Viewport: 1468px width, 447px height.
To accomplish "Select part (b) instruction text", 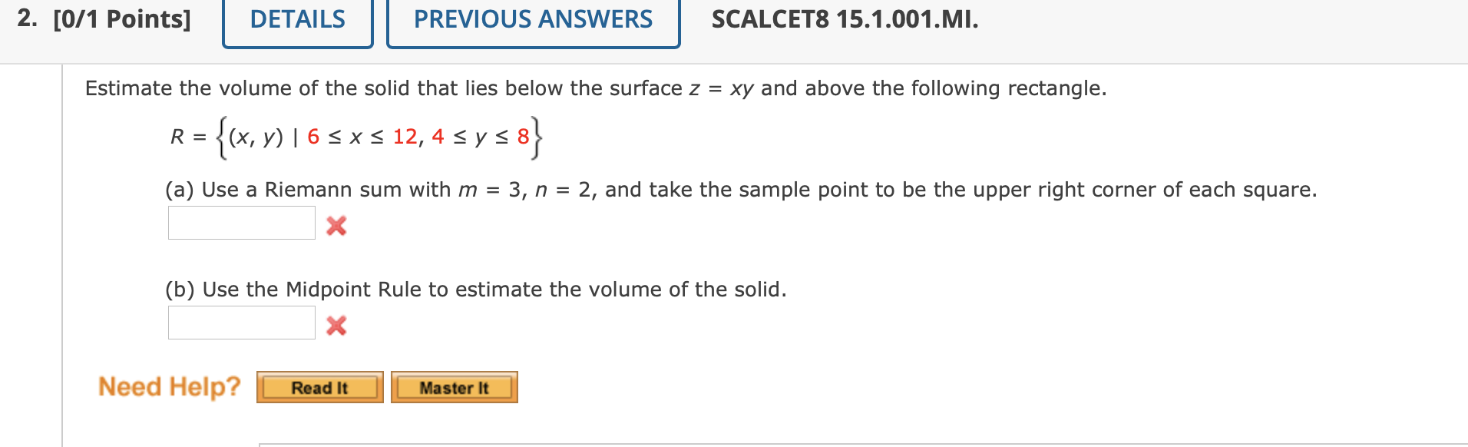I will click(x=474, y=290).
